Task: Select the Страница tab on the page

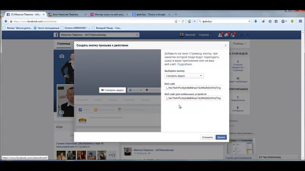Action: 63,44
